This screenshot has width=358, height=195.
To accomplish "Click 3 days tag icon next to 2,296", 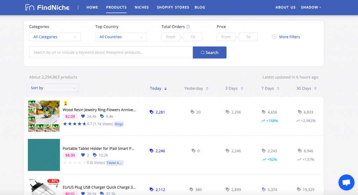I will pos(227,112).
